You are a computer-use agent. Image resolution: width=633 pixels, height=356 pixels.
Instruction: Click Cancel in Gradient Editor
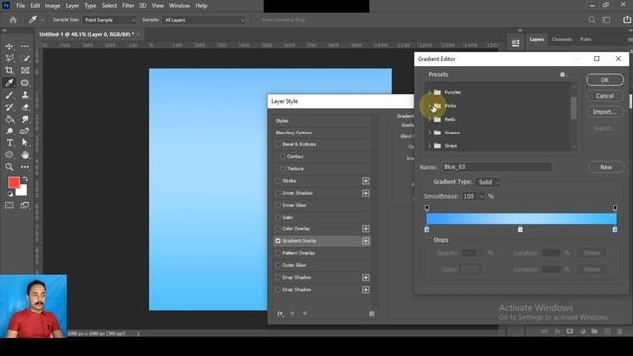pos(604,96)
